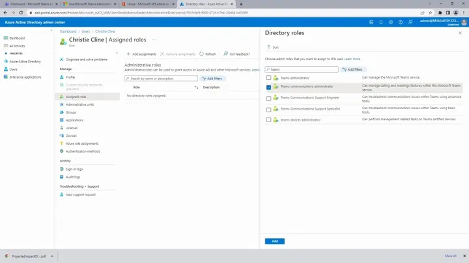Check Teams Communications Support Engineer checkbox
469x263 pixels.
coord(268,99)
